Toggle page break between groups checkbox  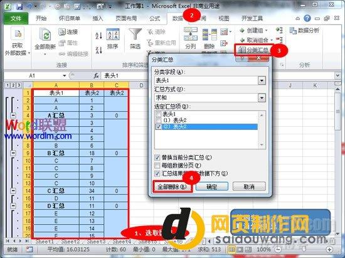[157, 165]
